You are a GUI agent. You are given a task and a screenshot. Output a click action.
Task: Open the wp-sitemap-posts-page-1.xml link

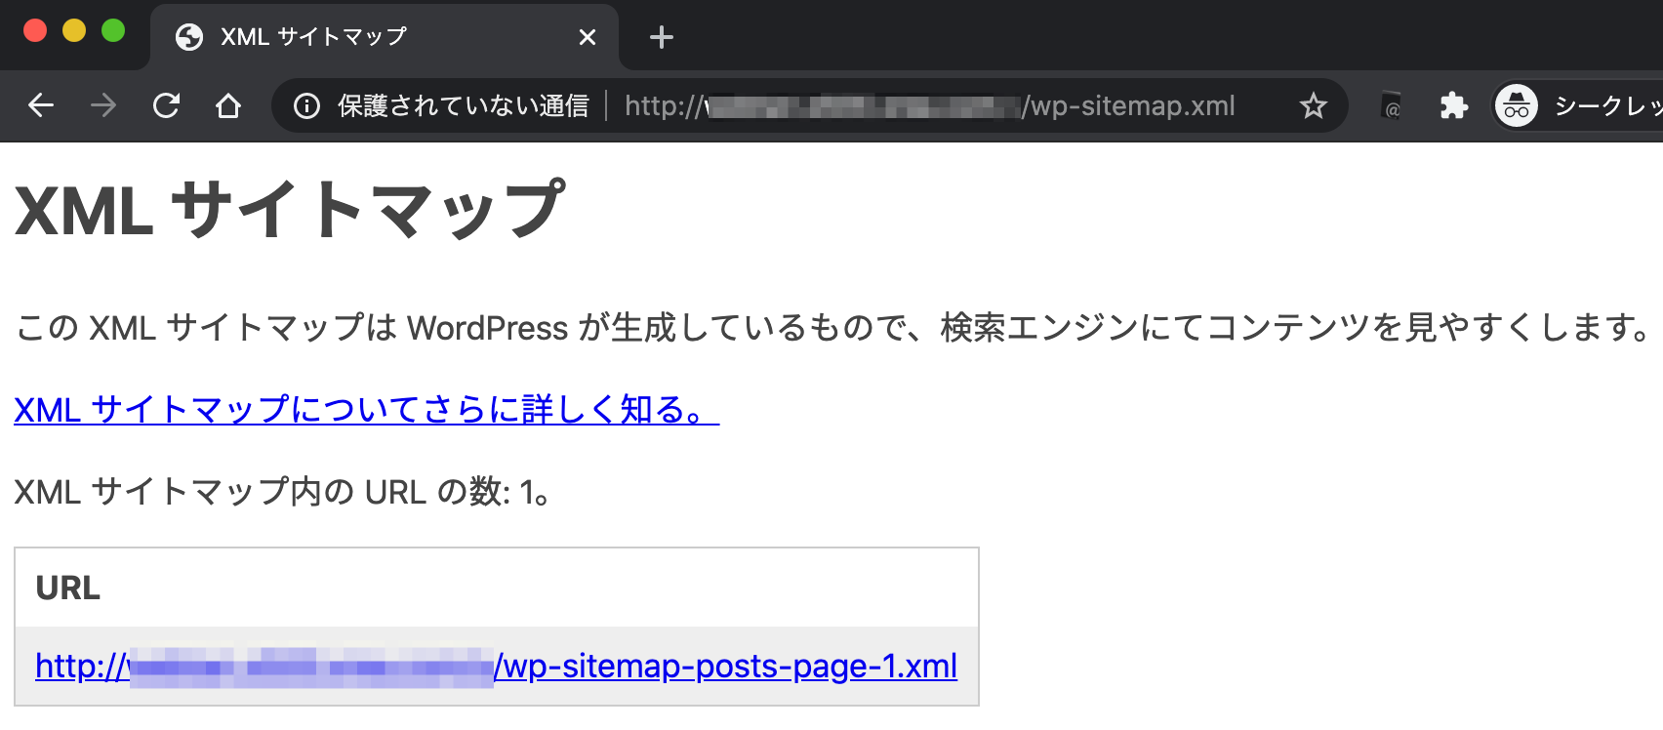(497, 666)
